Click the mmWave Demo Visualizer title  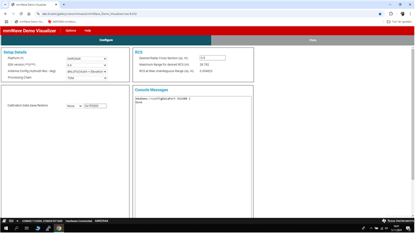tap(29, 30)
